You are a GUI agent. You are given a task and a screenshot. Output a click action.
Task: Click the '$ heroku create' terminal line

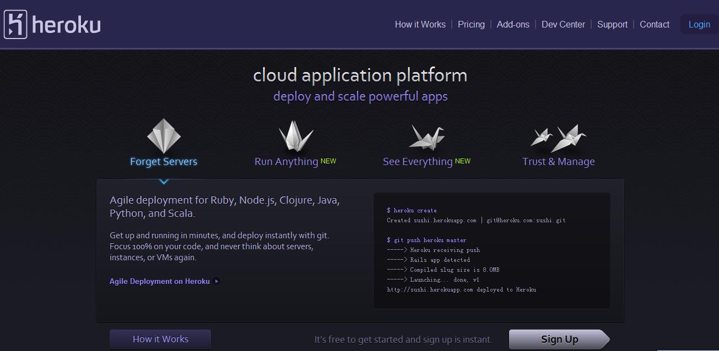pyautogui.click(x=412, y=210)
